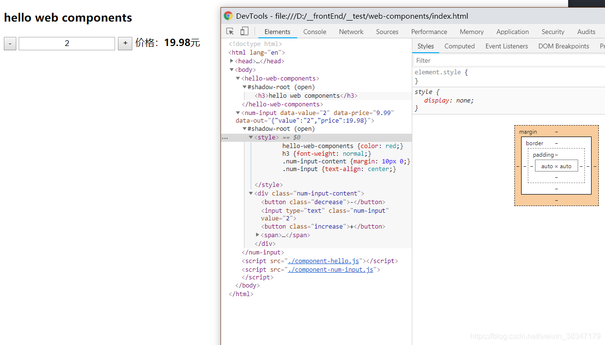Open the Memory tab
This screenshot has width=605, height=345.
point(472,32)
